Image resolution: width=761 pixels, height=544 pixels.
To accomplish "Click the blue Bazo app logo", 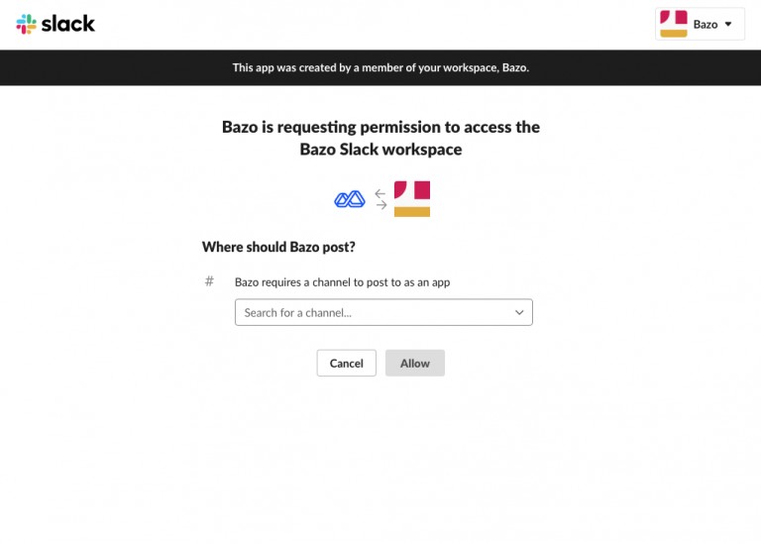I will [x=350, y=199].
